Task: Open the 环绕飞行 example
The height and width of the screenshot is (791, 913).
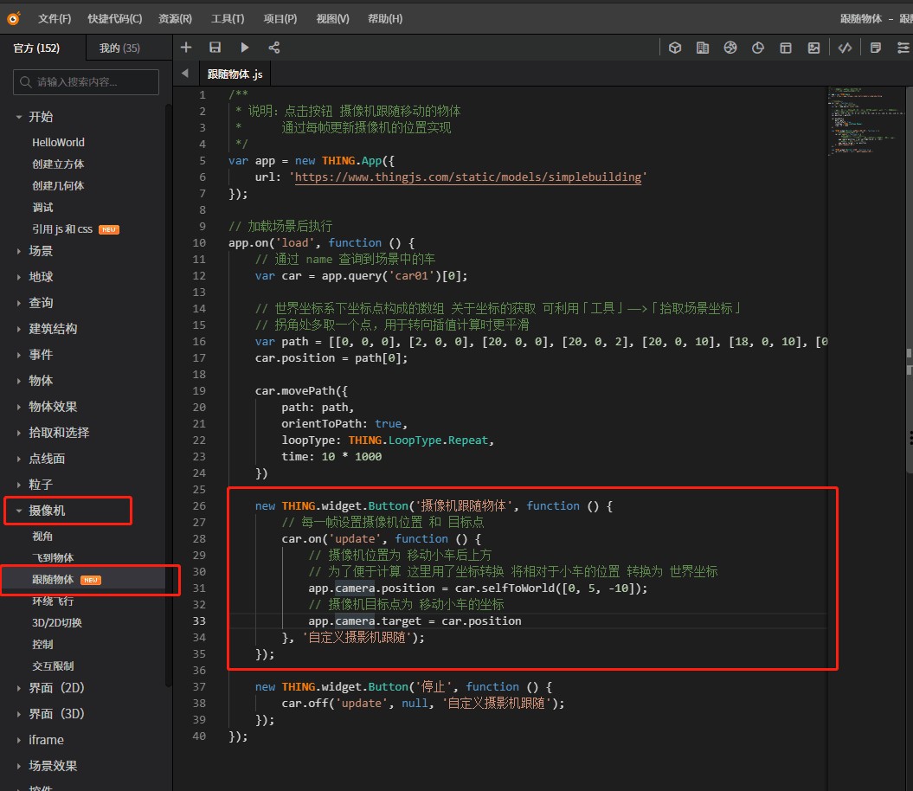Action: [x=53, y=601]
